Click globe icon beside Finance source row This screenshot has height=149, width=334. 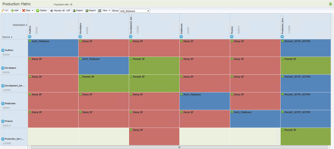pos(3,121)
